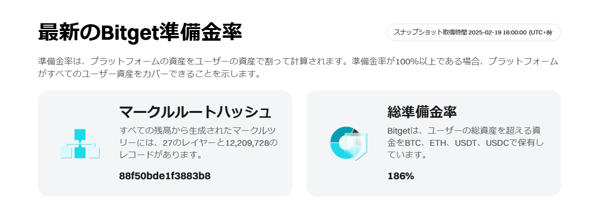Click the Merkle tree layers description text
Viewport: 589px width, 219px height.
pyautogui.click(x=199, y=143)
